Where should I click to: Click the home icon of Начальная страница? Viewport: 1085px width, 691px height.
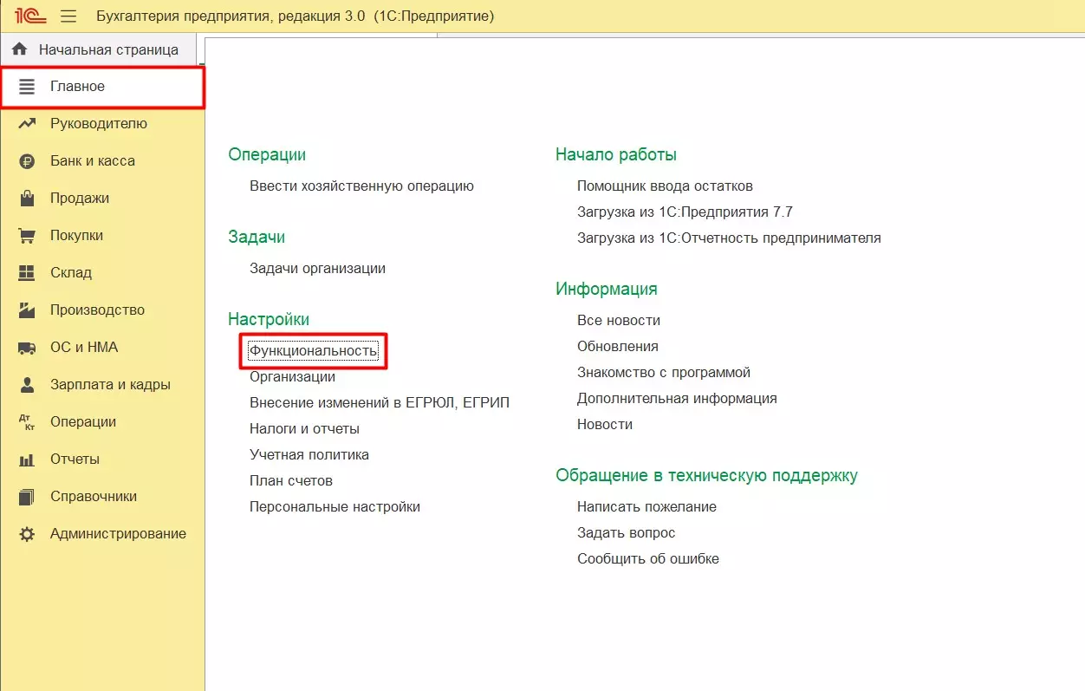20,49
